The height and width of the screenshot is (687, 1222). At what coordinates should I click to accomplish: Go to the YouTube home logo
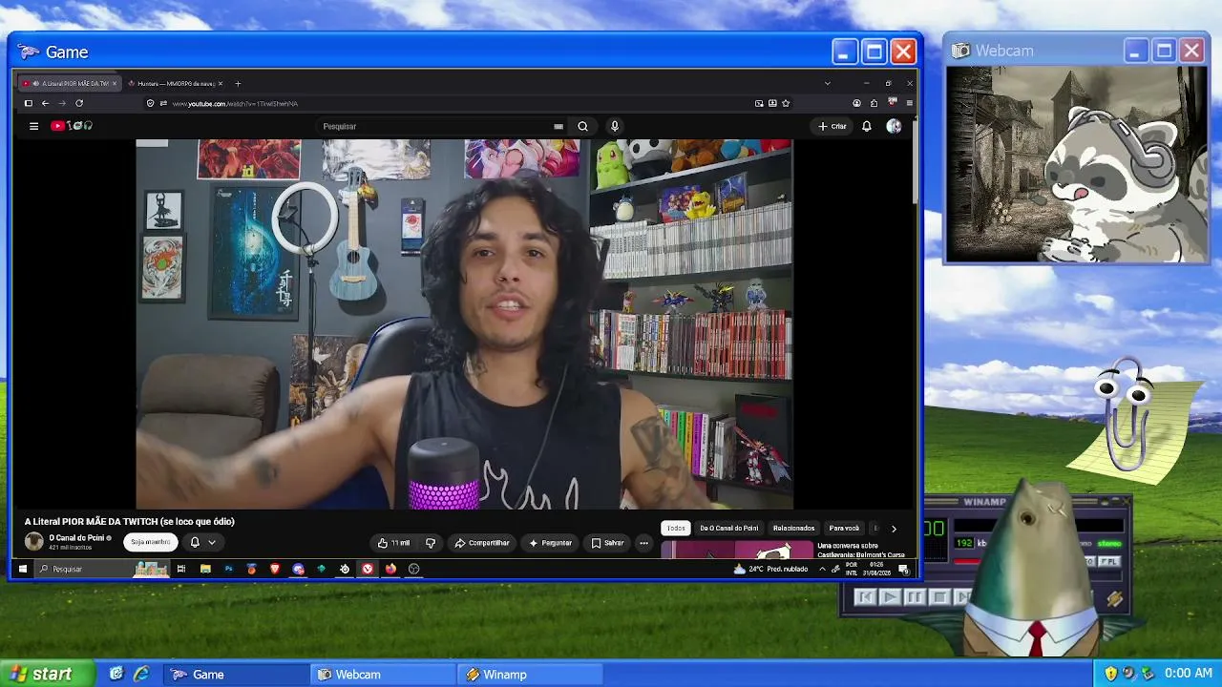tap(72, 126)
